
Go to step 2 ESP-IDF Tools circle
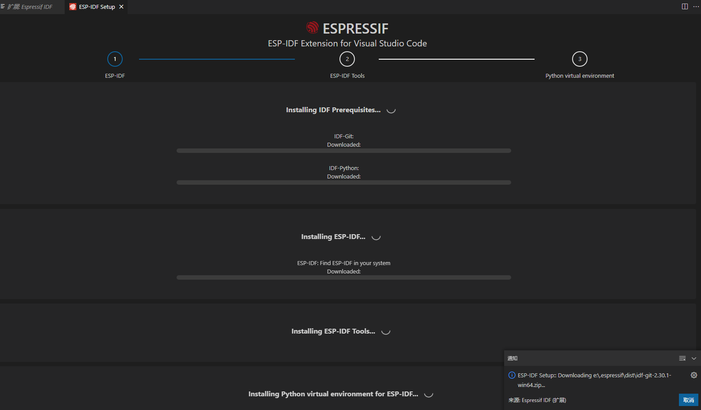coord(347,59)
